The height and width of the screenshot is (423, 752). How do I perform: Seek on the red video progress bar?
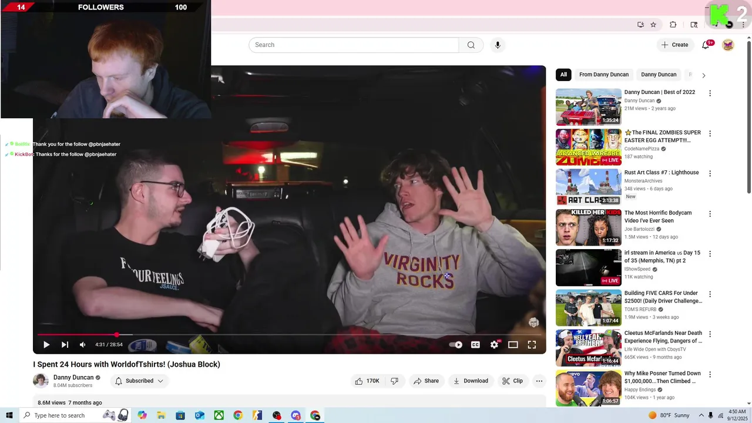(289, 334)
